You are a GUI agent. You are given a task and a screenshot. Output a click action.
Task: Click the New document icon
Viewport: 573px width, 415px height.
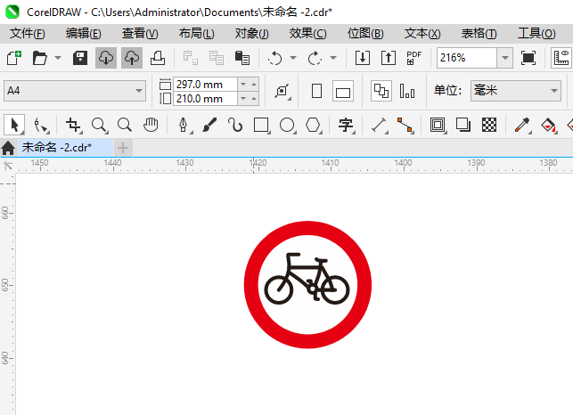tap(14, 58)
